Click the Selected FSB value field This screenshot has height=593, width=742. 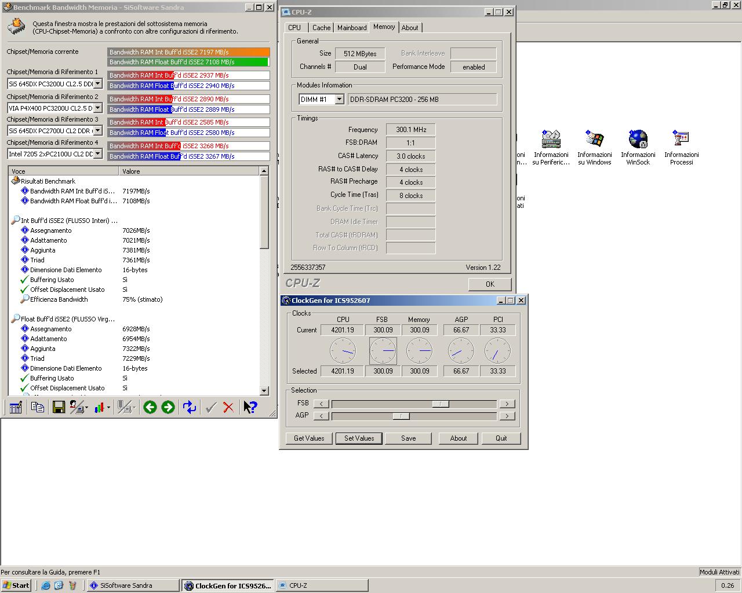pyautogui.click(x=383, y=371)
